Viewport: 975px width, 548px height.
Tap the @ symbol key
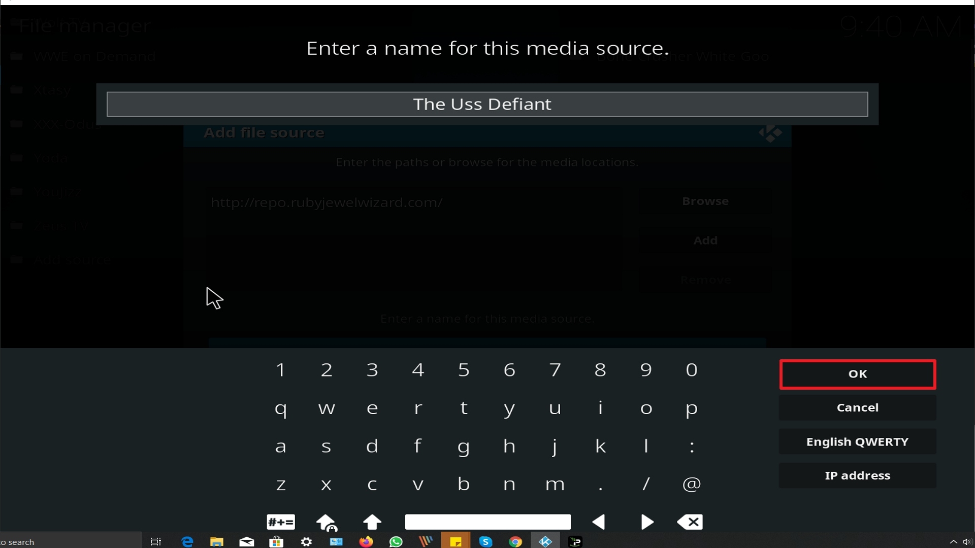click(x=692, y=484)
